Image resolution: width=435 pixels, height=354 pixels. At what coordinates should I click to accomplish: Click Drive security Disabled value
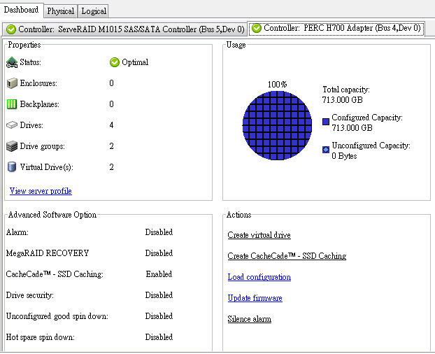[x=159, y=295]
